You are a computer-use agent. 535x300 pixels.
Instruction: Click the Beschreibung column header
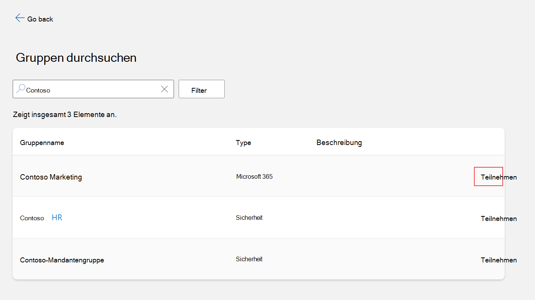(x=339, y=143)
